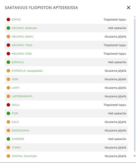Open the HELSINKI, Töölö pharmacy link
The image size is (136, 163).
click(22, 45)
